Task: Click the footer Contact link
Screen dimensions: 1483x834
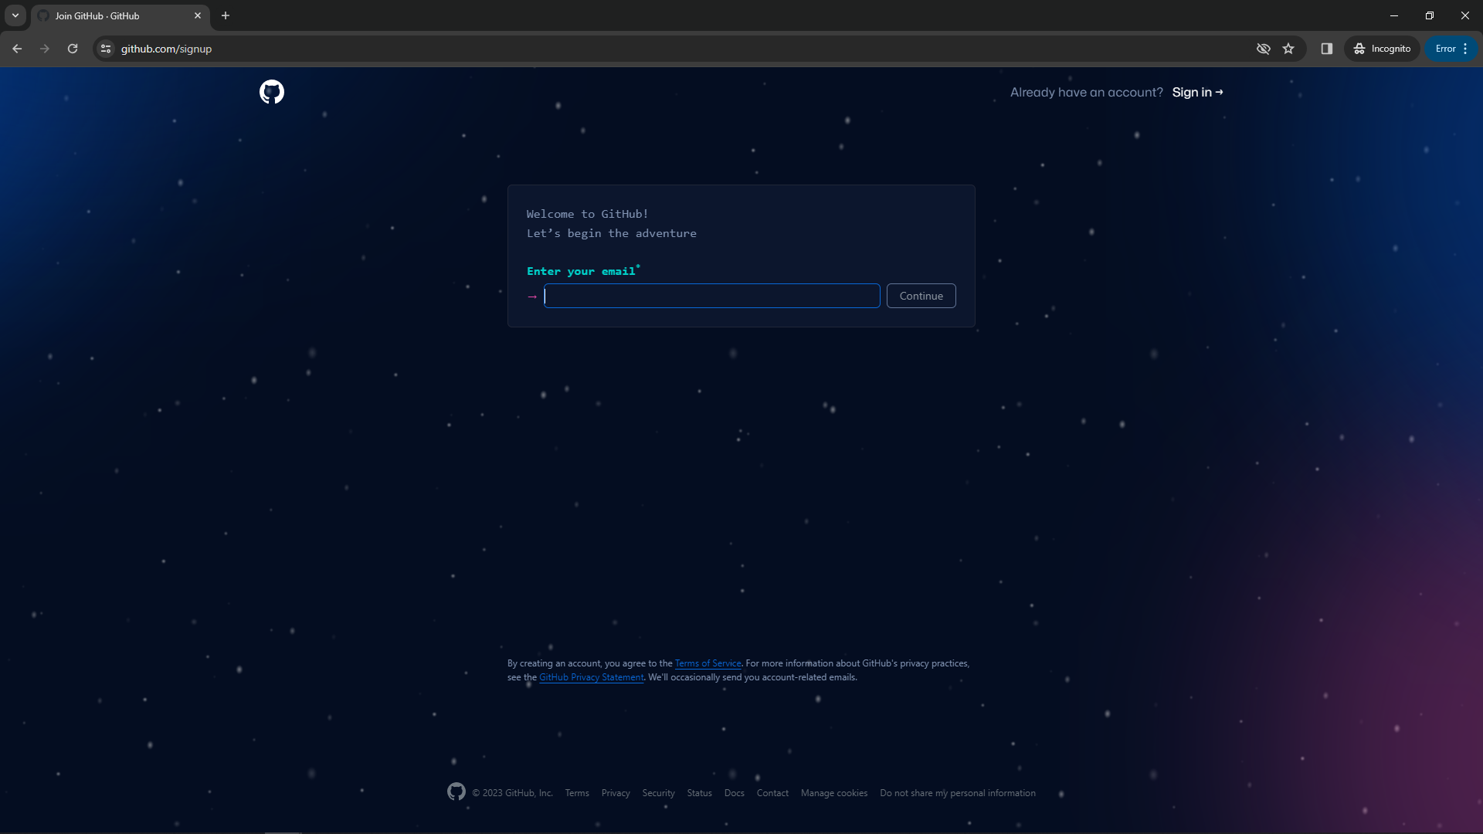Action: coord(772,793)
